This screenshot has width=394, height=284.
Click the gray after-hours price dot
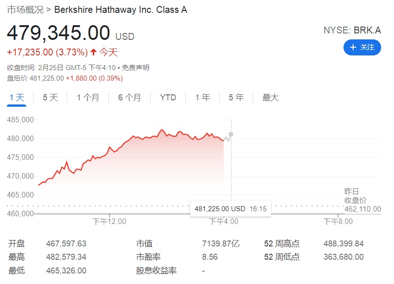click(231, 134)
